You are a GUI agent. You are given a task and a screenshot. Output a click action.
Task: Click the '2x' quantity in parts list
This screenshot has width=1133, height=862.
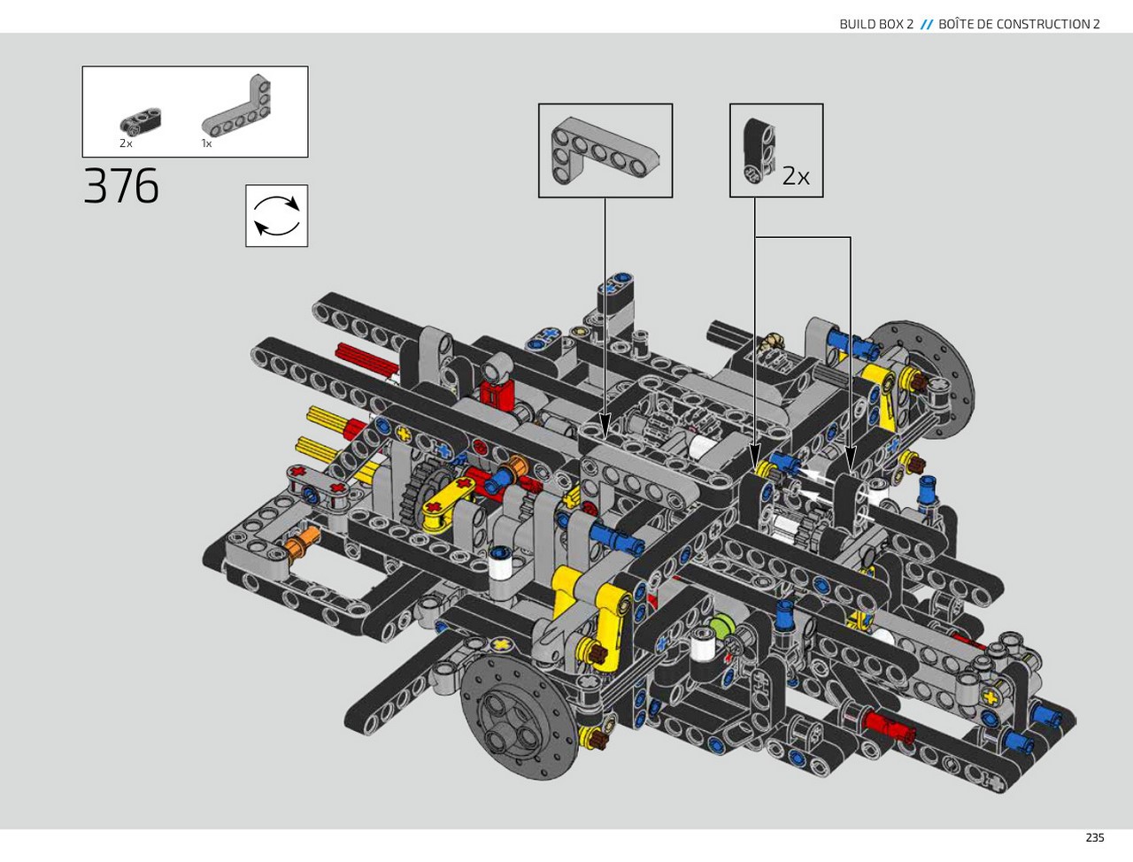(126, 143)
